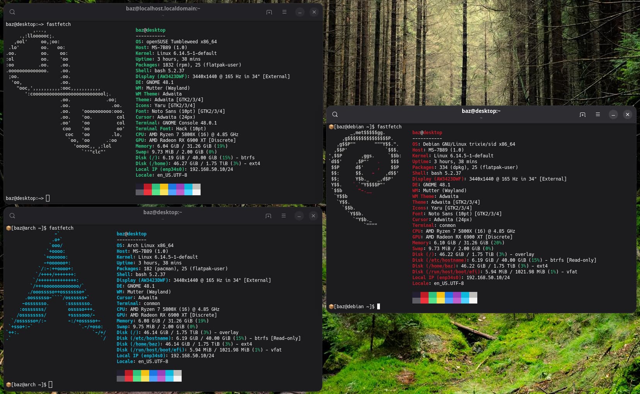This screenshot has height=394, width=640.
Task: Focus the baz@localhost.localdomain title bar
Action: pyautogui.click(x=163, y=9)
